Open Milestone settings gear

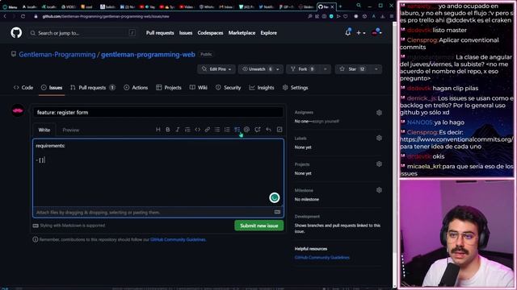[x=379, y=190]
